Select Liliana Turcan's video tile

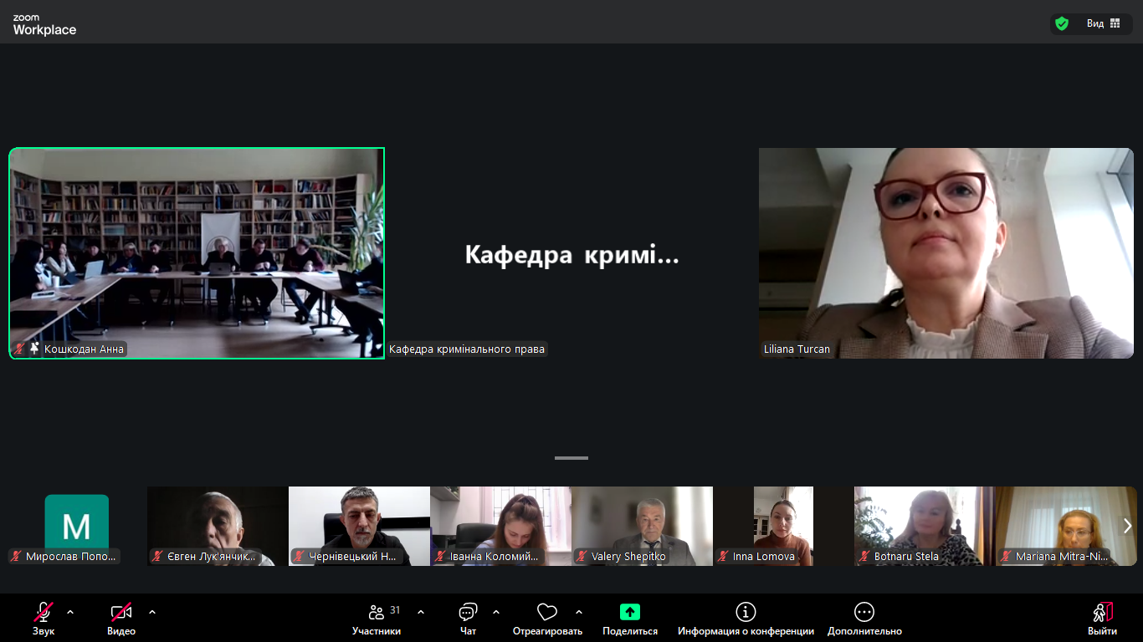pos(946,253)
